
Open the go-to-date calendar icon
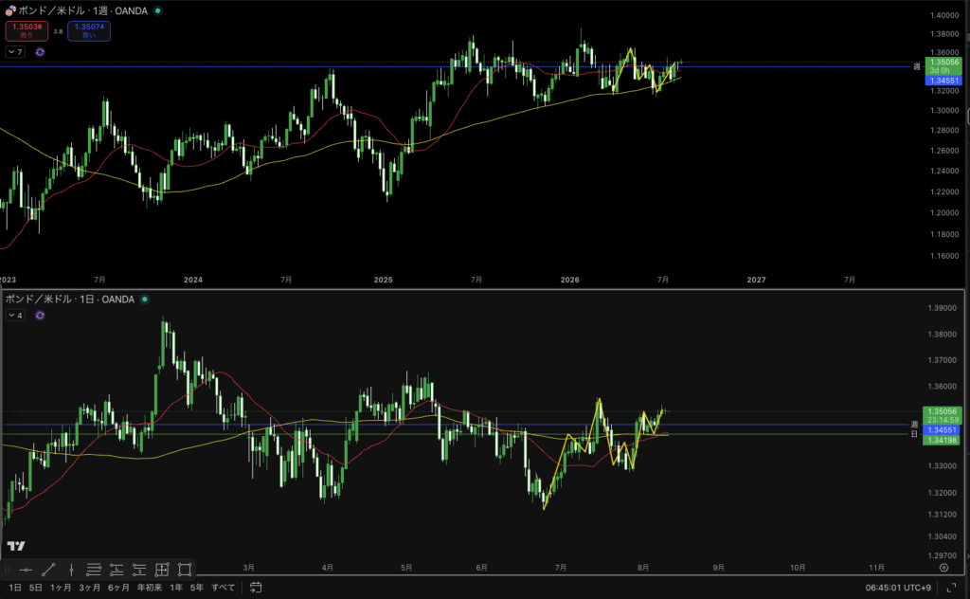tap(256, 588)
